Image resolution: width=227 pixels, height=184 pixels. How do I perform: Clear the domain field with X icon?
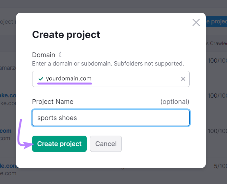pos(183,79)
